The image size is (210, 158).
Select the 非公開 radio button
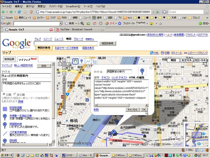pyautogui.click(x=15, y=94)
